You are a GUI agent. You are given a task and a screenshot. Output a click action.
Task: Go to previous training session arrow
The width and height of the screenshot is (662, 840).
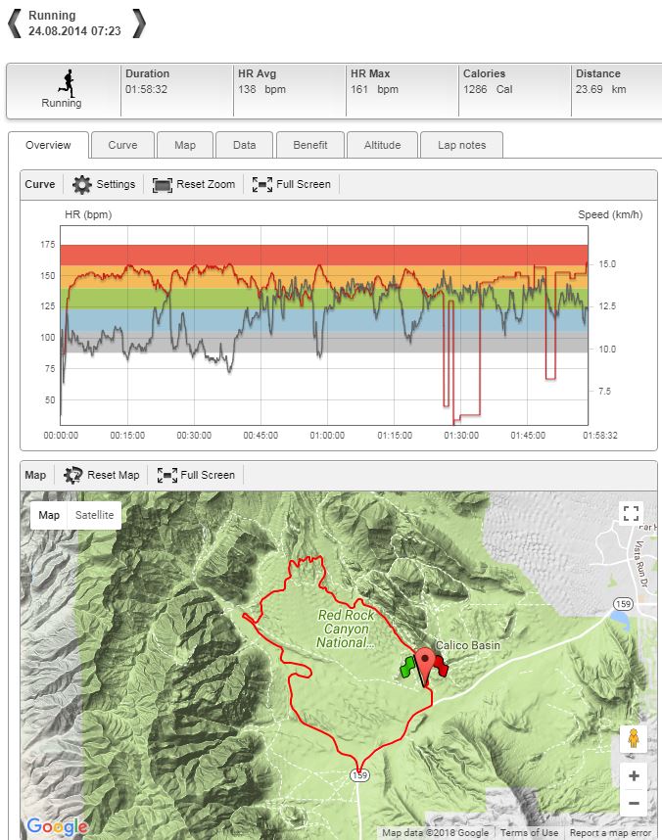point(14,23)
